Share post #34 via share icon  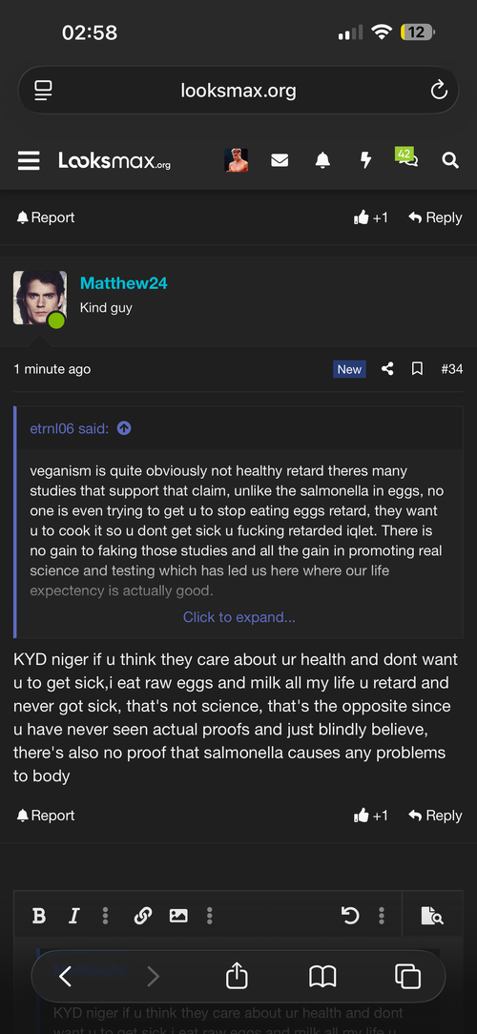point(387,369)
